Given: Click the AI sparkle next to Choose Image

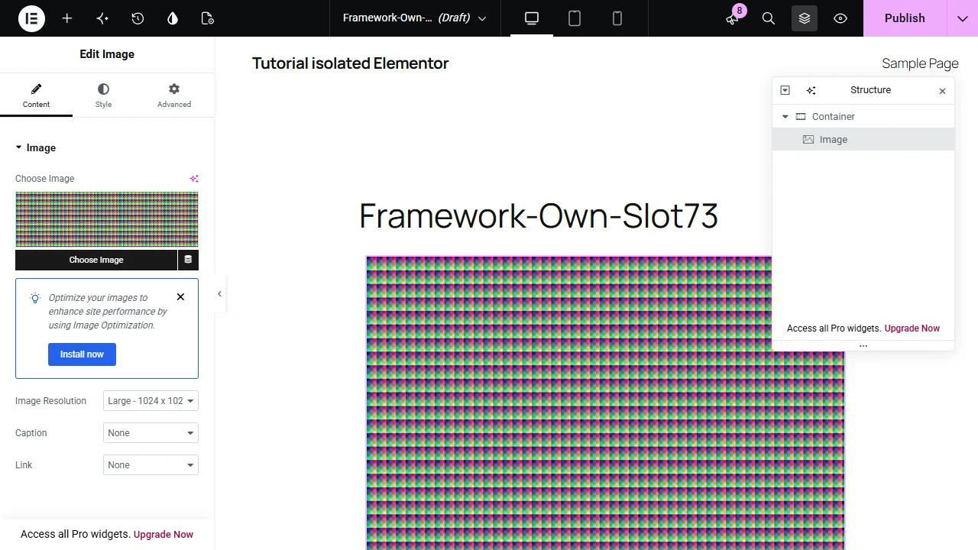Looking at the screenshot, I should pos(194,179).
